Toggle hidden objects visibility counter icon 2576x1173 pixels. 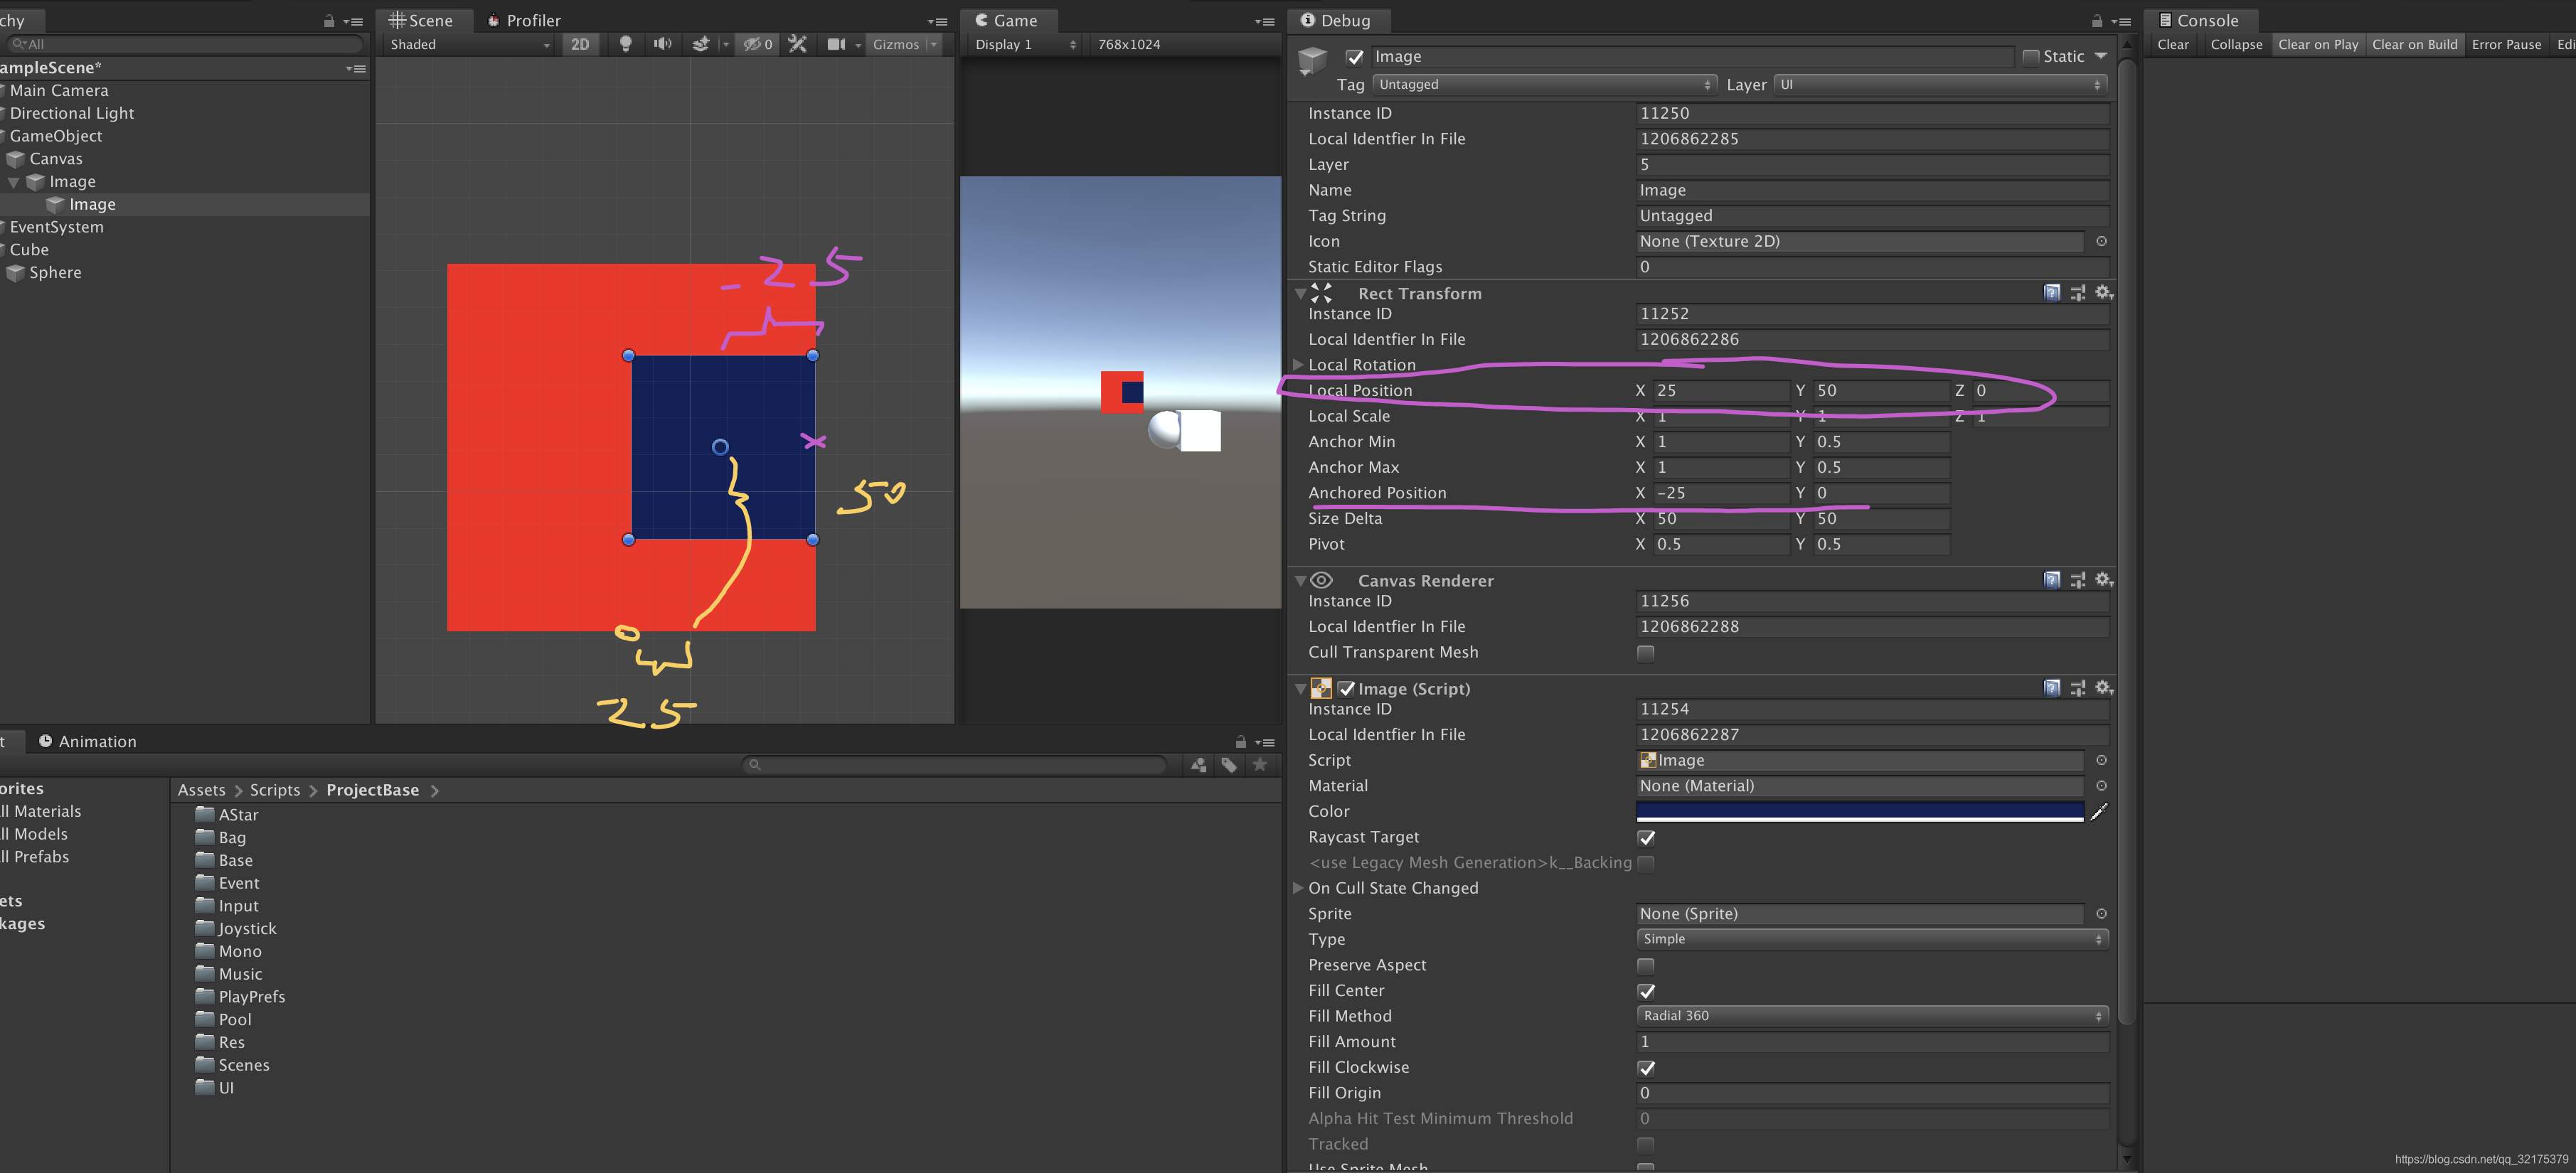[757, 44]
